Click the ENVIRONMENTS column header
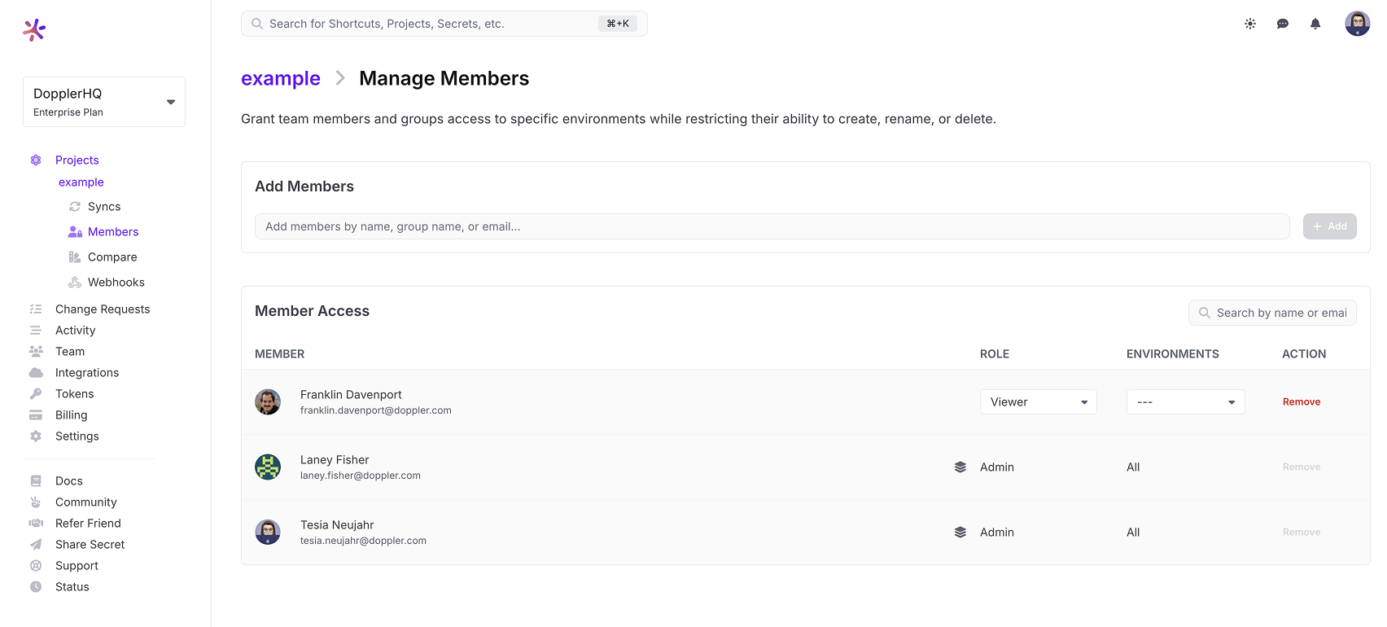The height and width of the screenshot is (627, 1387). pos(1173,354)
